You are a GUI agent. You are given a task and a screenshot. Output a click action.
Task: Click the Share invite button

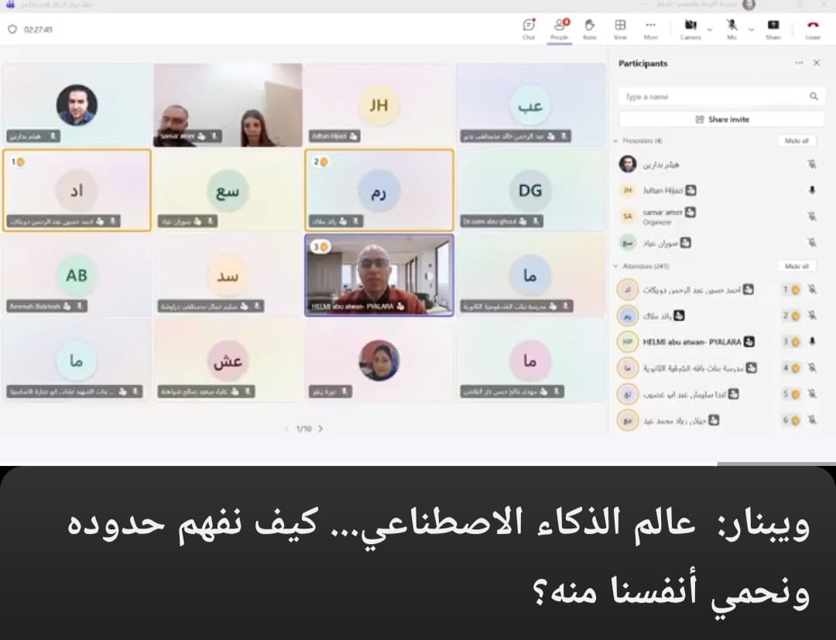(x=721, y=119)
